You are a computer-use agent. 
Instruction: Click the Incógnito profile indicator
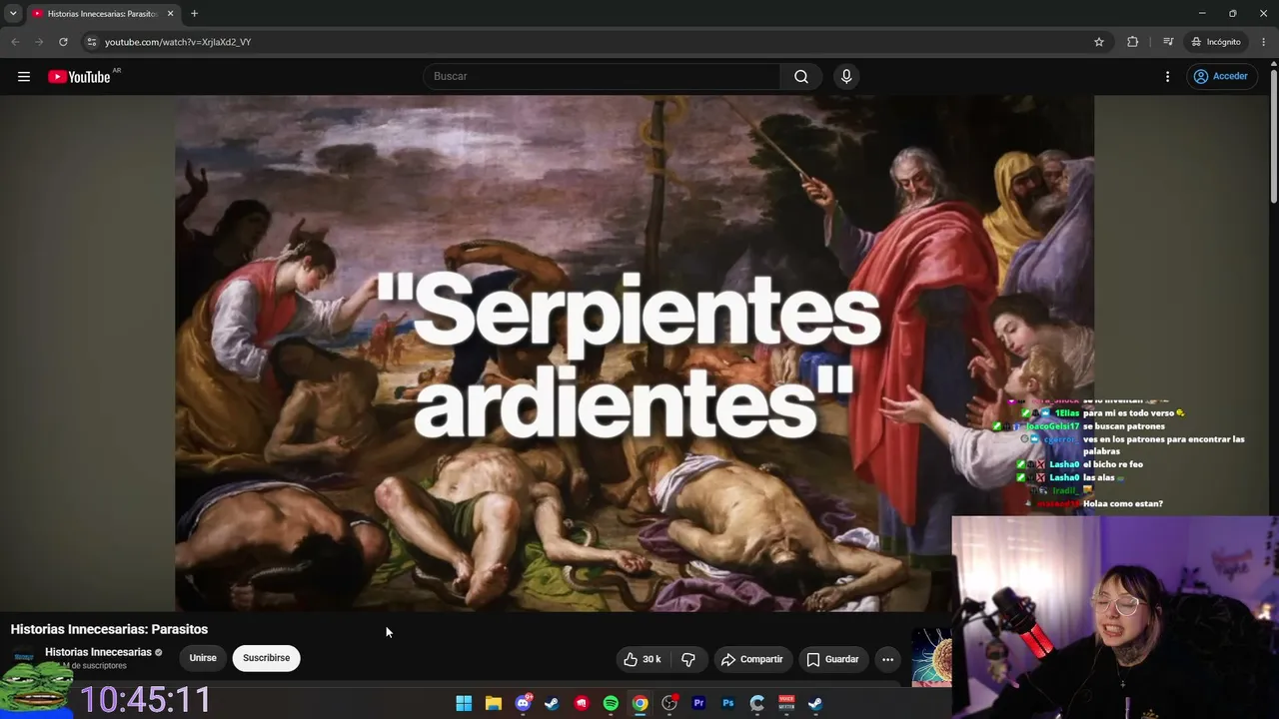point(1216,42)
